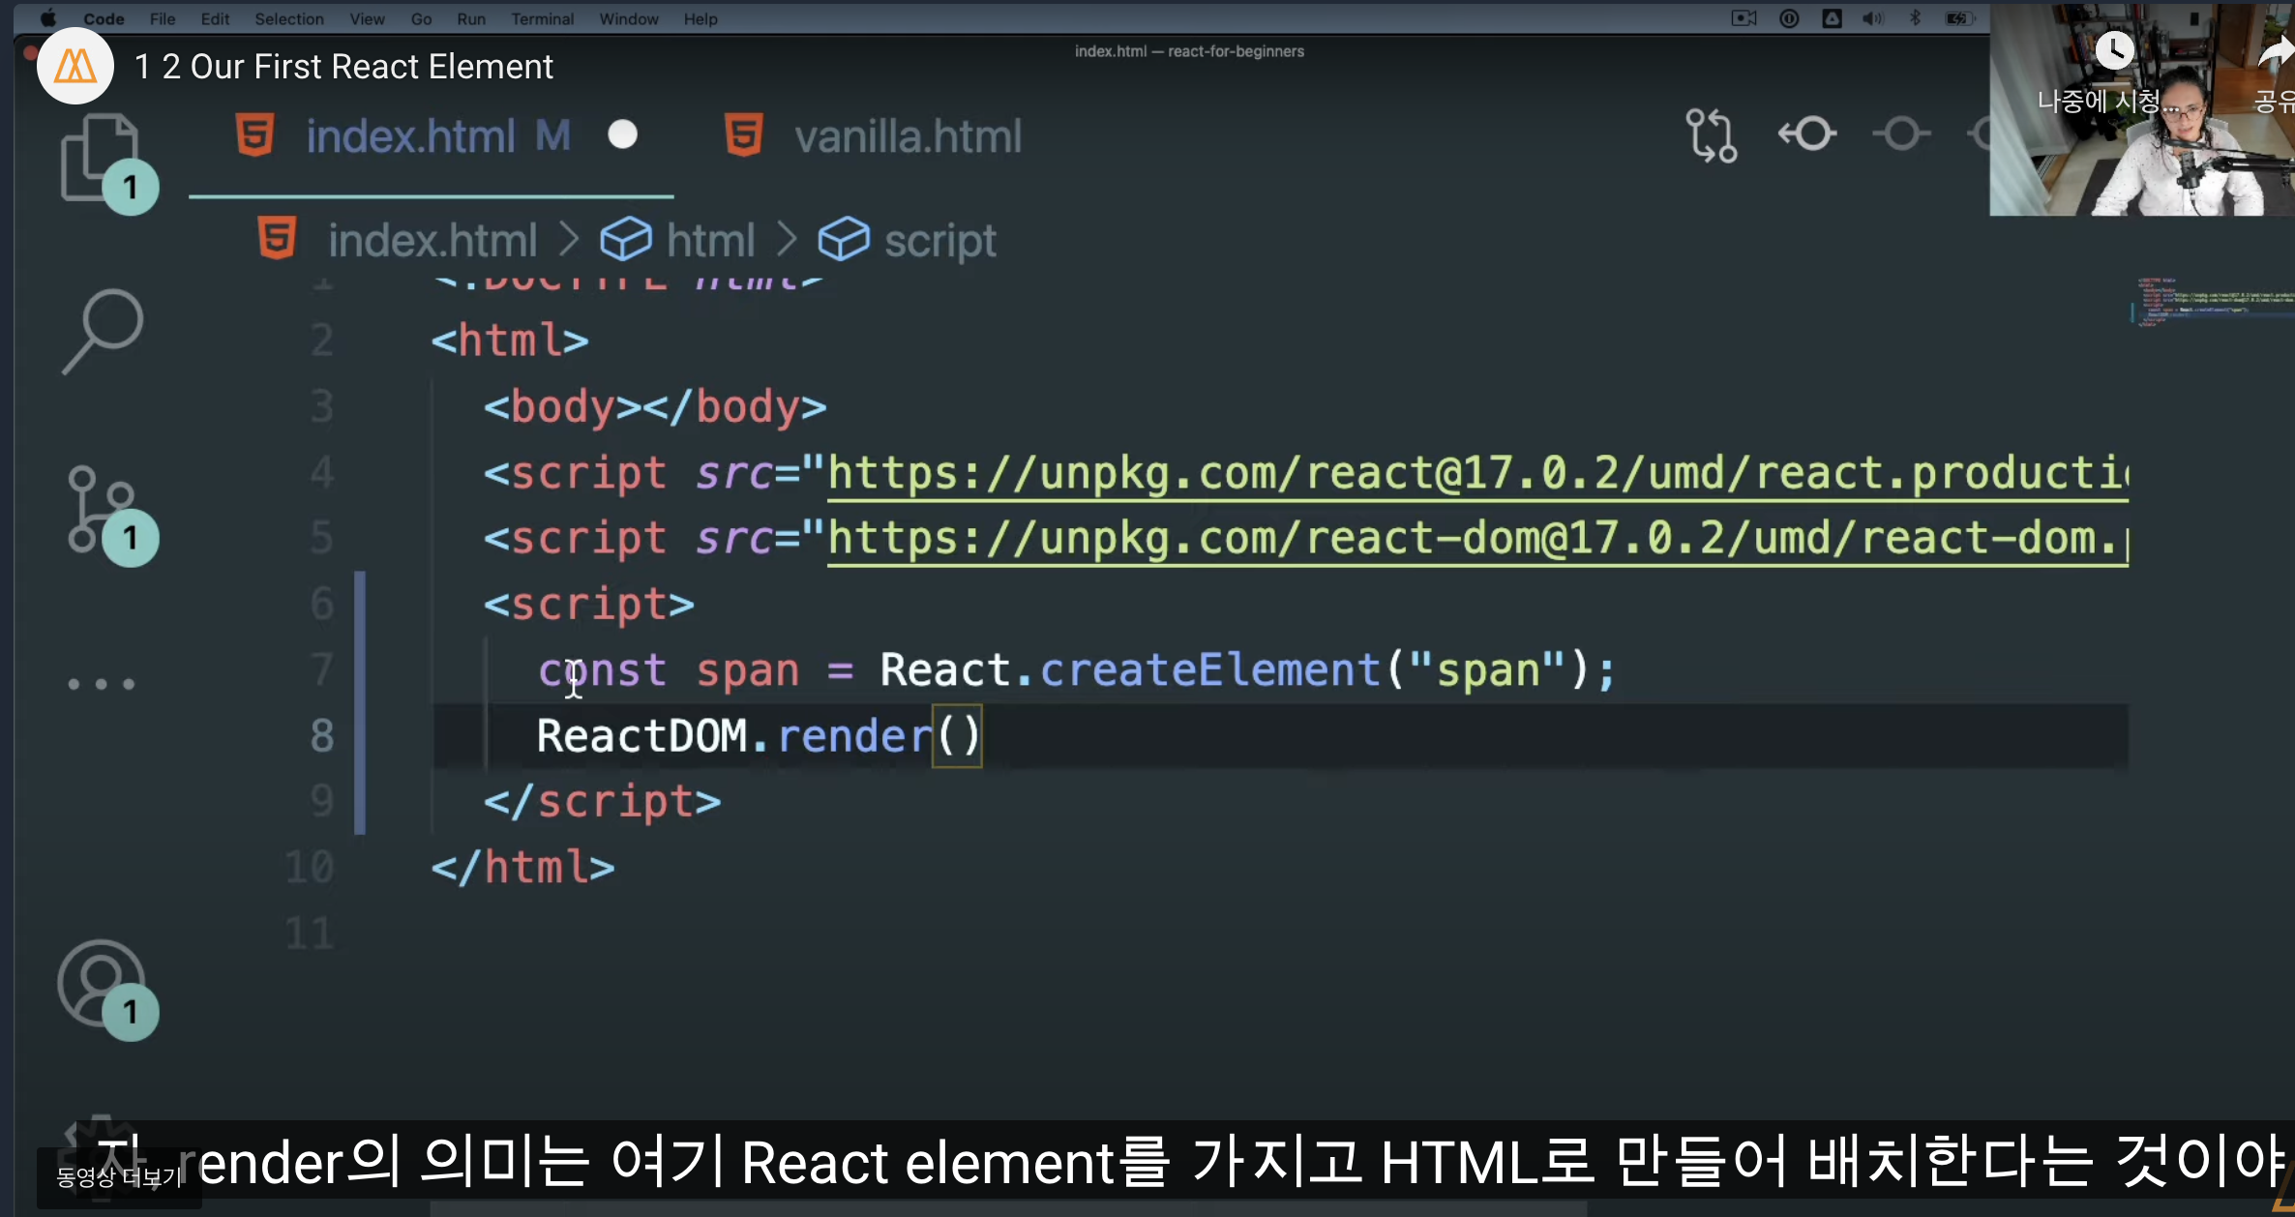
Task: Click the compare changes icon in editor toolbar
Action: (x=1711, y=135)
